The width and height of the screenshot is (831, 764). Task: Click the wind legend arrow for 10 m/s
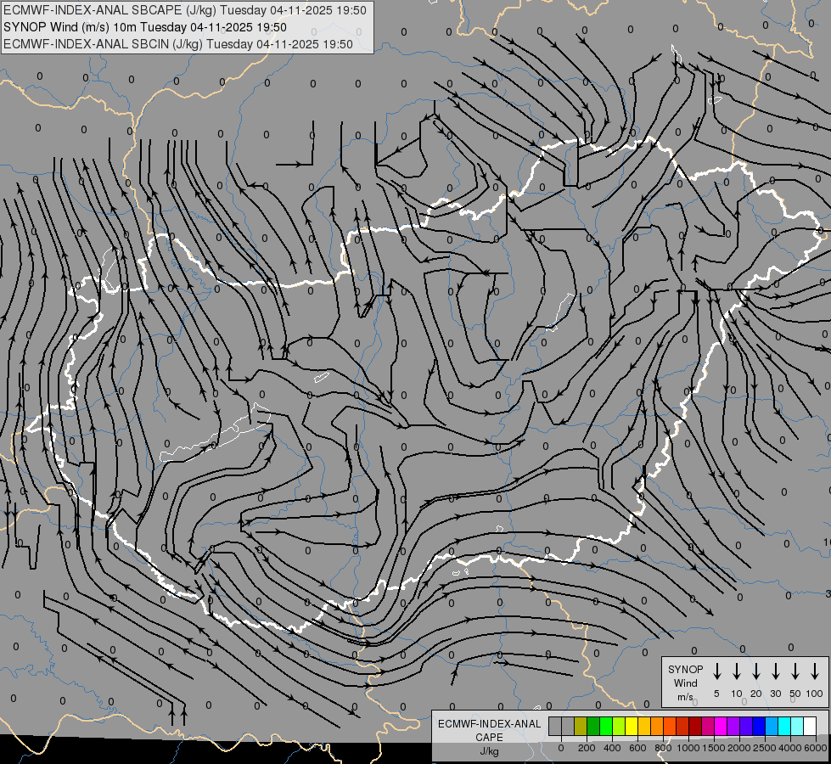[x=736, y=671]
